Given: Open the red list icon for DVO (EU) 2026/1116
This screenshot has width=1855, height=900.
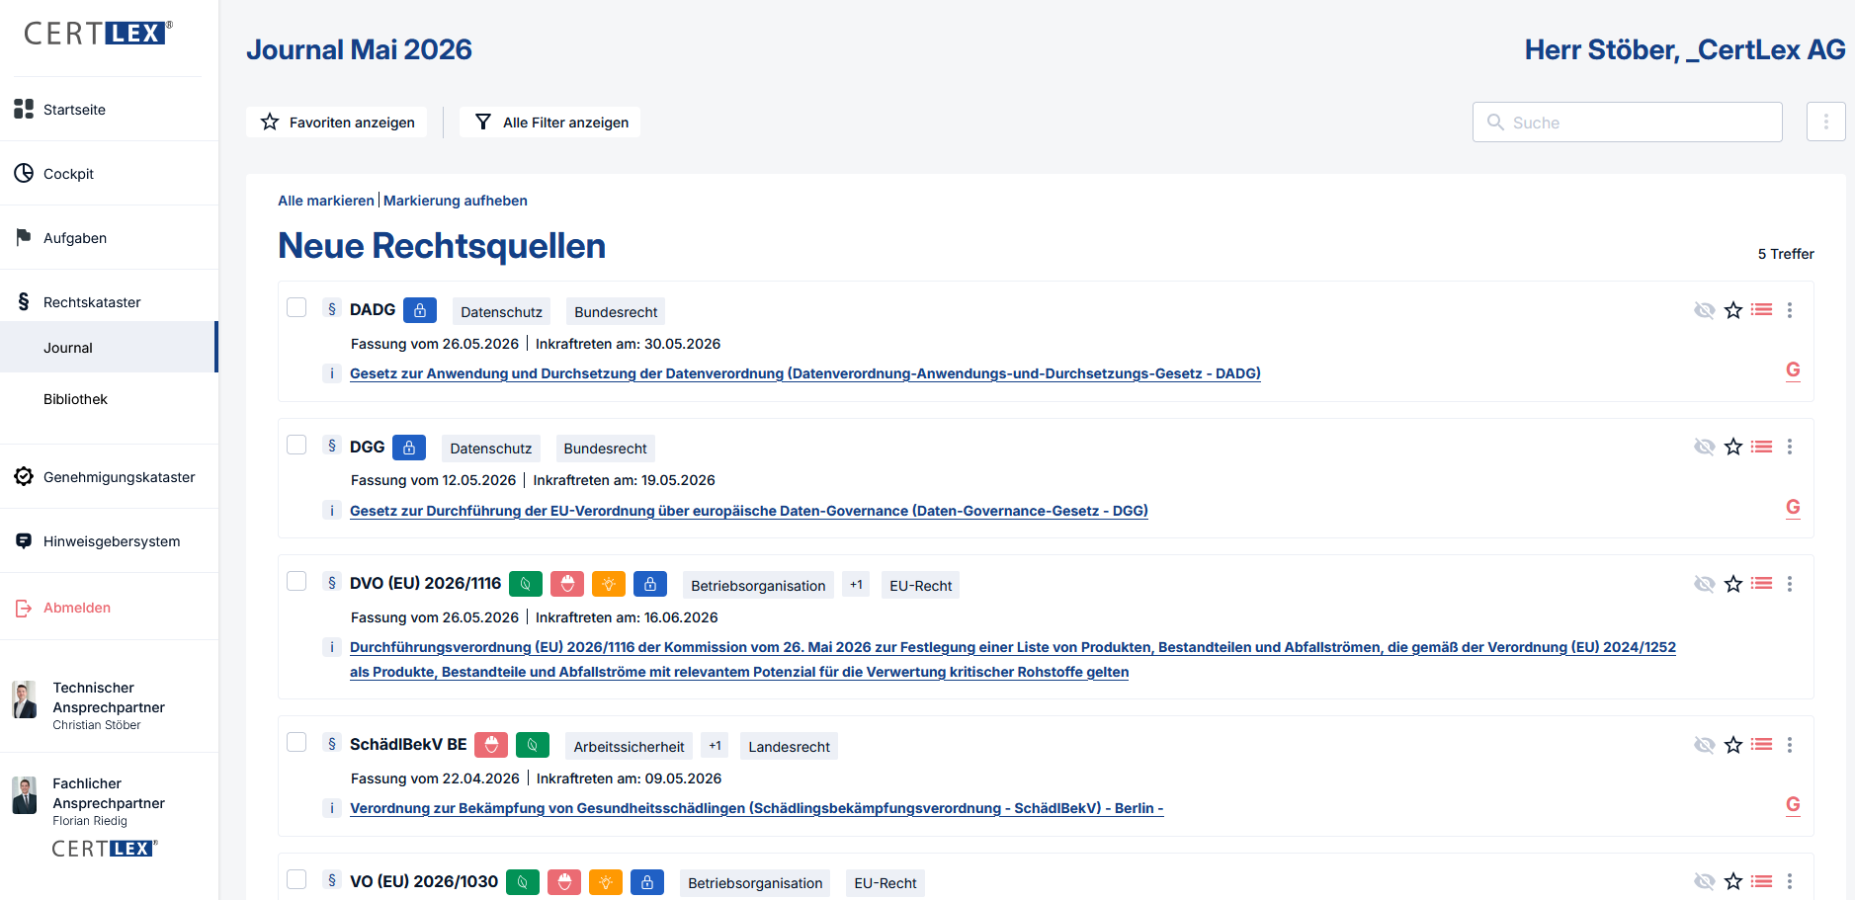Looking at the screenshot, I should [1761, 583].
